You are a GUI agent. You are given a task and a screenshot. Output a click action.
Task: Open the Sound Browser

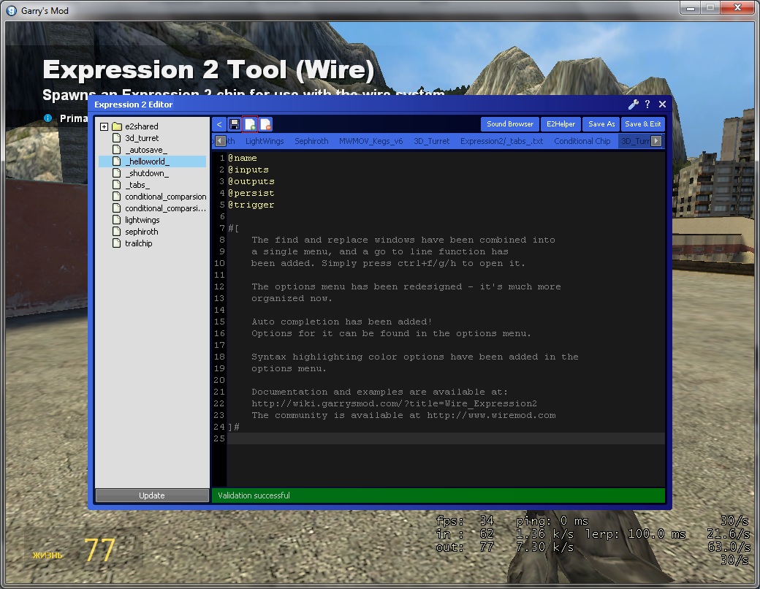coord(510,124)
